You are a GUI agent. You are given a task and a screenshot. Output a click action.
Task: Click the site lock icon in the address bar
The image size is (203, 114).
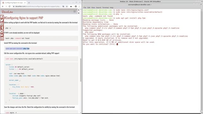click(x=13, y=6)
